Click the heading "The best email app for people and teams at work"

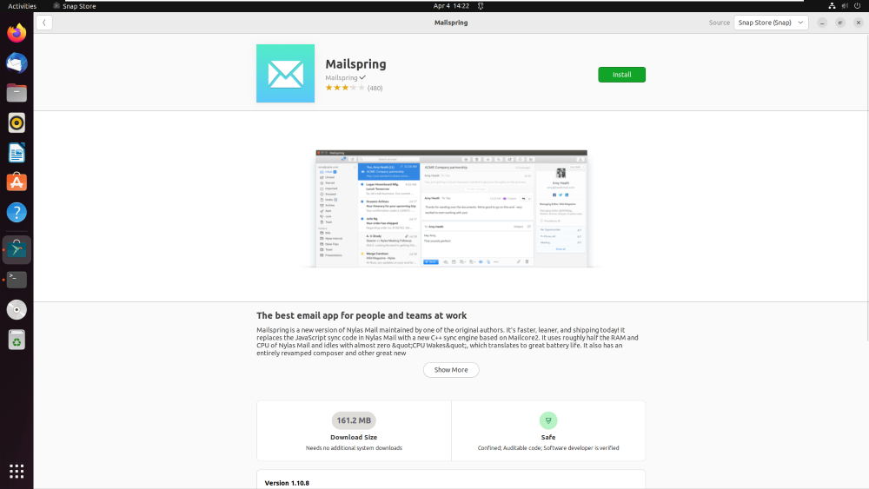(362, 315)
